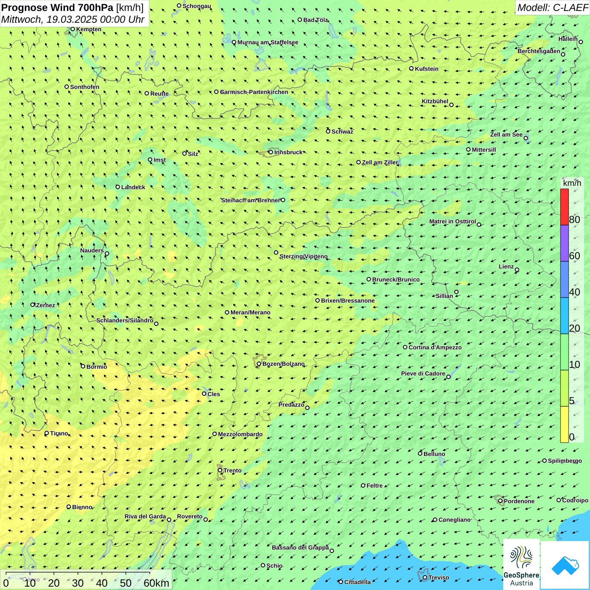590x590 pixels.
Task: Click the Kitzbühel label
Action: point(435,101)
